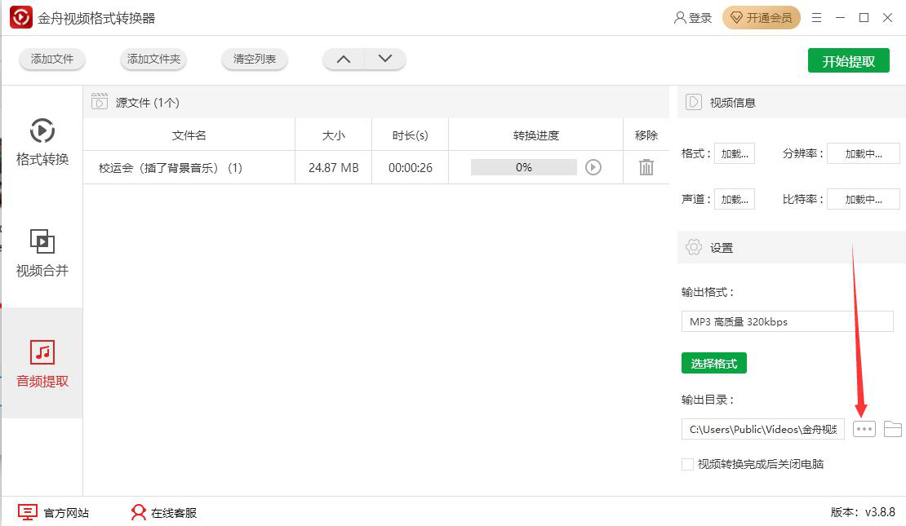Screen dimensions: 906x526
Task: Click green 开始提取 button
Action: (848, 60)
